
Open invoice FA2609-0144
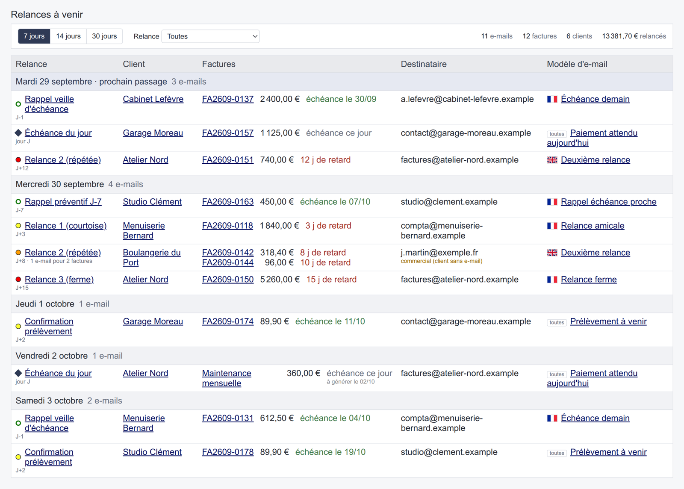[x=228, y=262]
